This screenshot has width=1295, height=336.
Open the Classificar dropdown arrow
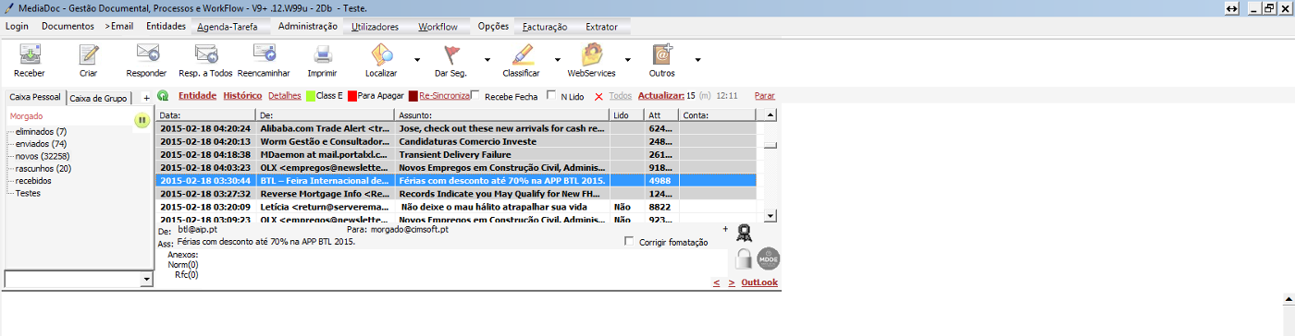[557, 59]
